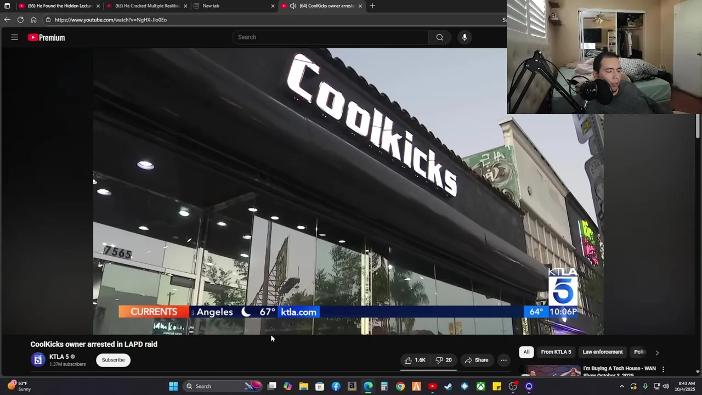Screen dimensions: 702x395
Task: Select the All filter chip
Action: click(526, 352)
